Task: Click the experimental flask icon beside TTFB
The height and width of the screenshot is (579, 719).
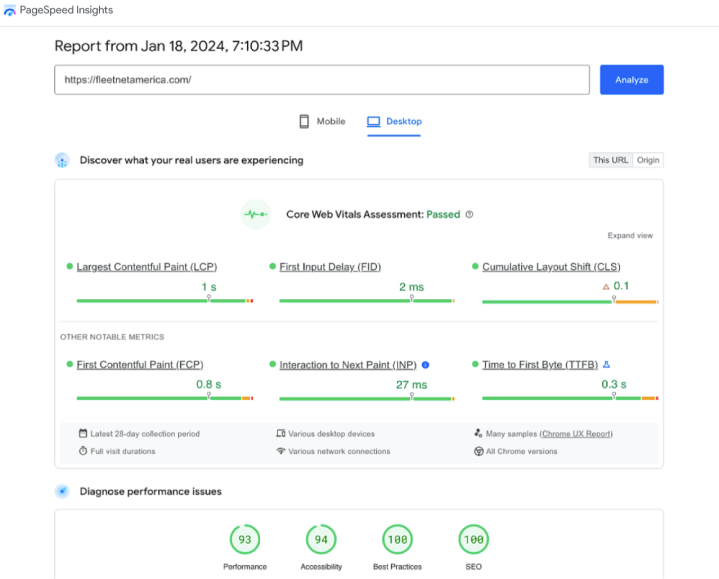Action: pos(606,364)
